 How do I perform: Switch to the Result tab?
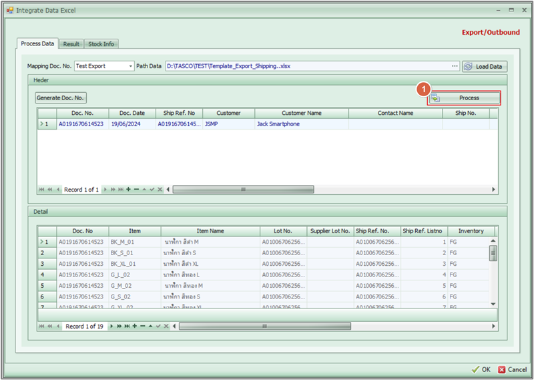[x=71, y=44]
